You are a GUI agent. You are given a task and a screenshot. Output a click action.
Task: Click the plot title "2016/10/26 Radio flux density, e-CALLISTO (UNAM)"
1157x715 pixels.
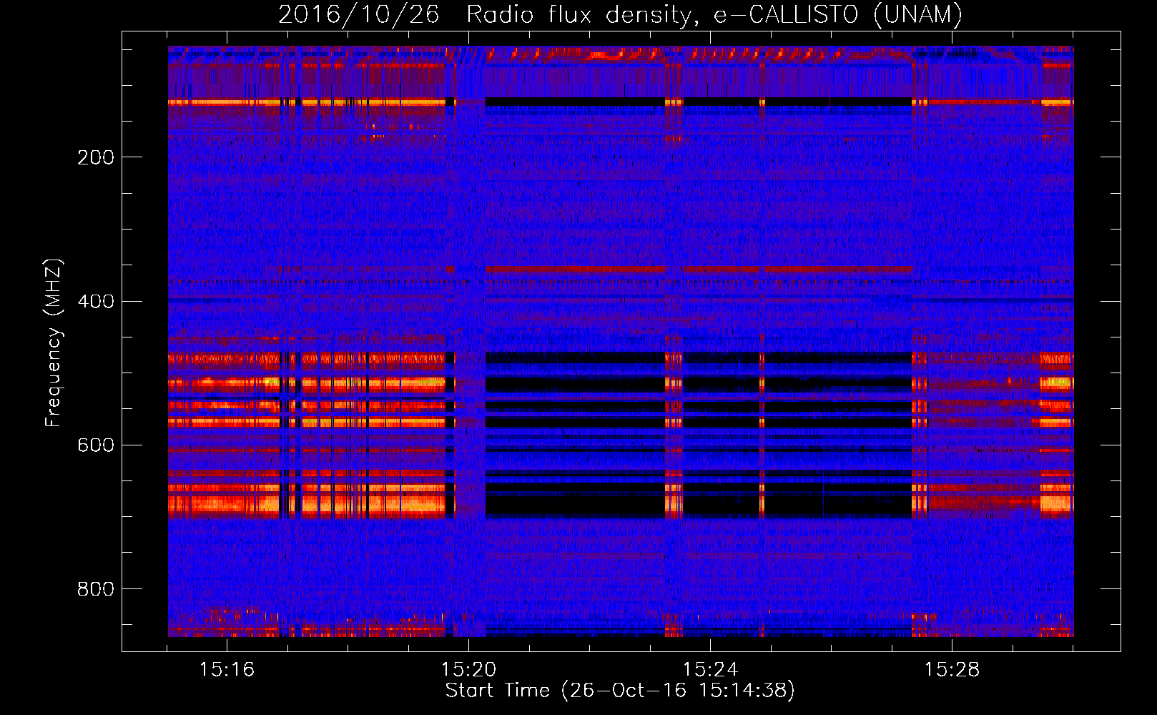tap(620, 15)
